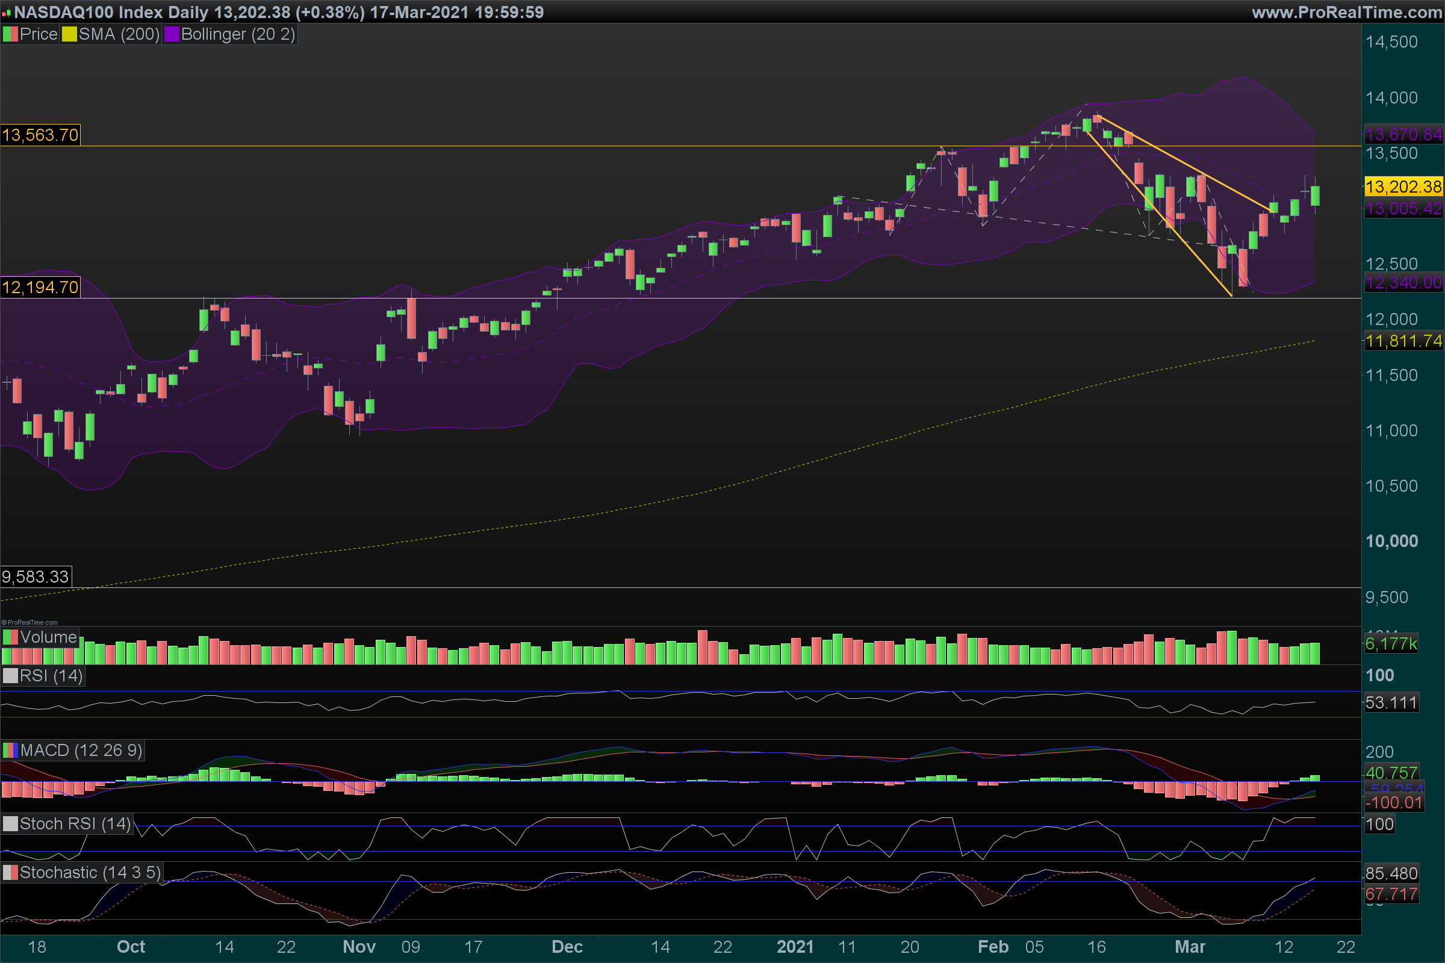Image resolution: width=1445 pixels, height=963 pixels.
Task: Click the current price tag 13,202.38
Action: tap(1403, 187)
